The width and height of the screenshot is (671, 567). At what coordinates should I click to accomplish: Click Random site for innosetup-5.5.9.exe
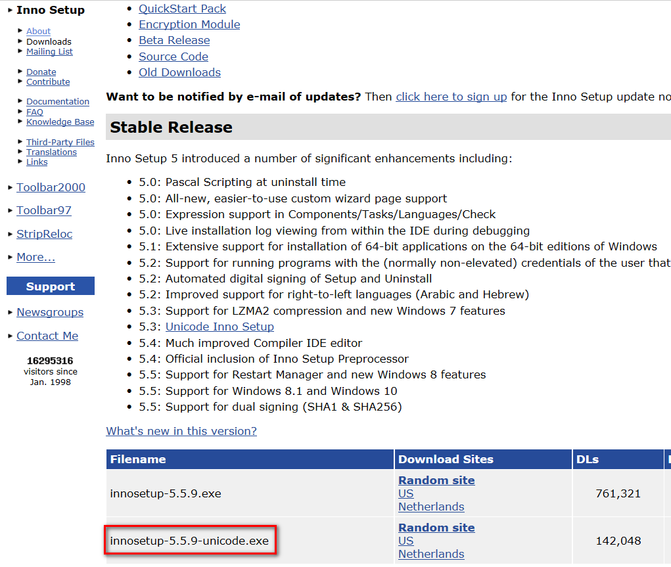pos(436,480)
